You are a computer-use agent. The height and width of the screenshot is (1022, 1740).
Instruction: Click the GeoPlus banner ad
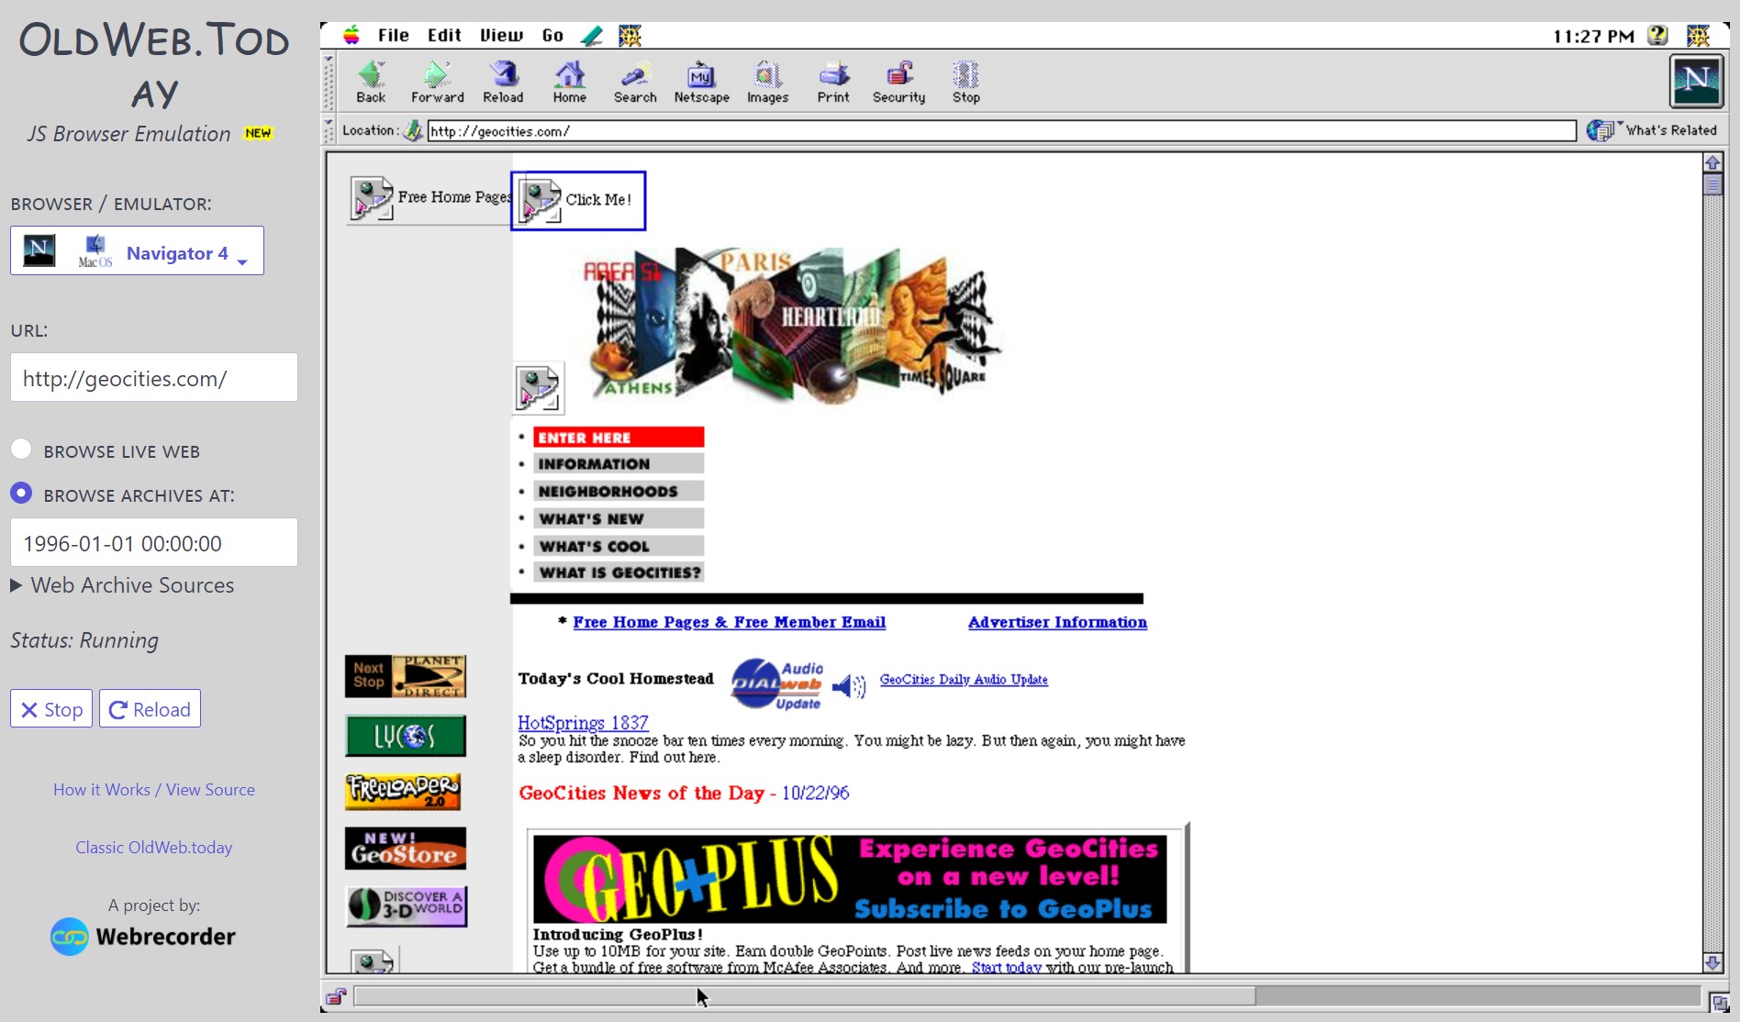[850, 879]
